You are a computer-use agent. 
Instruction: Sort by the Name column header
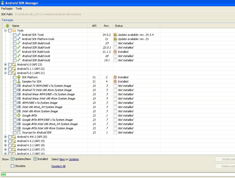pos(45,26)
